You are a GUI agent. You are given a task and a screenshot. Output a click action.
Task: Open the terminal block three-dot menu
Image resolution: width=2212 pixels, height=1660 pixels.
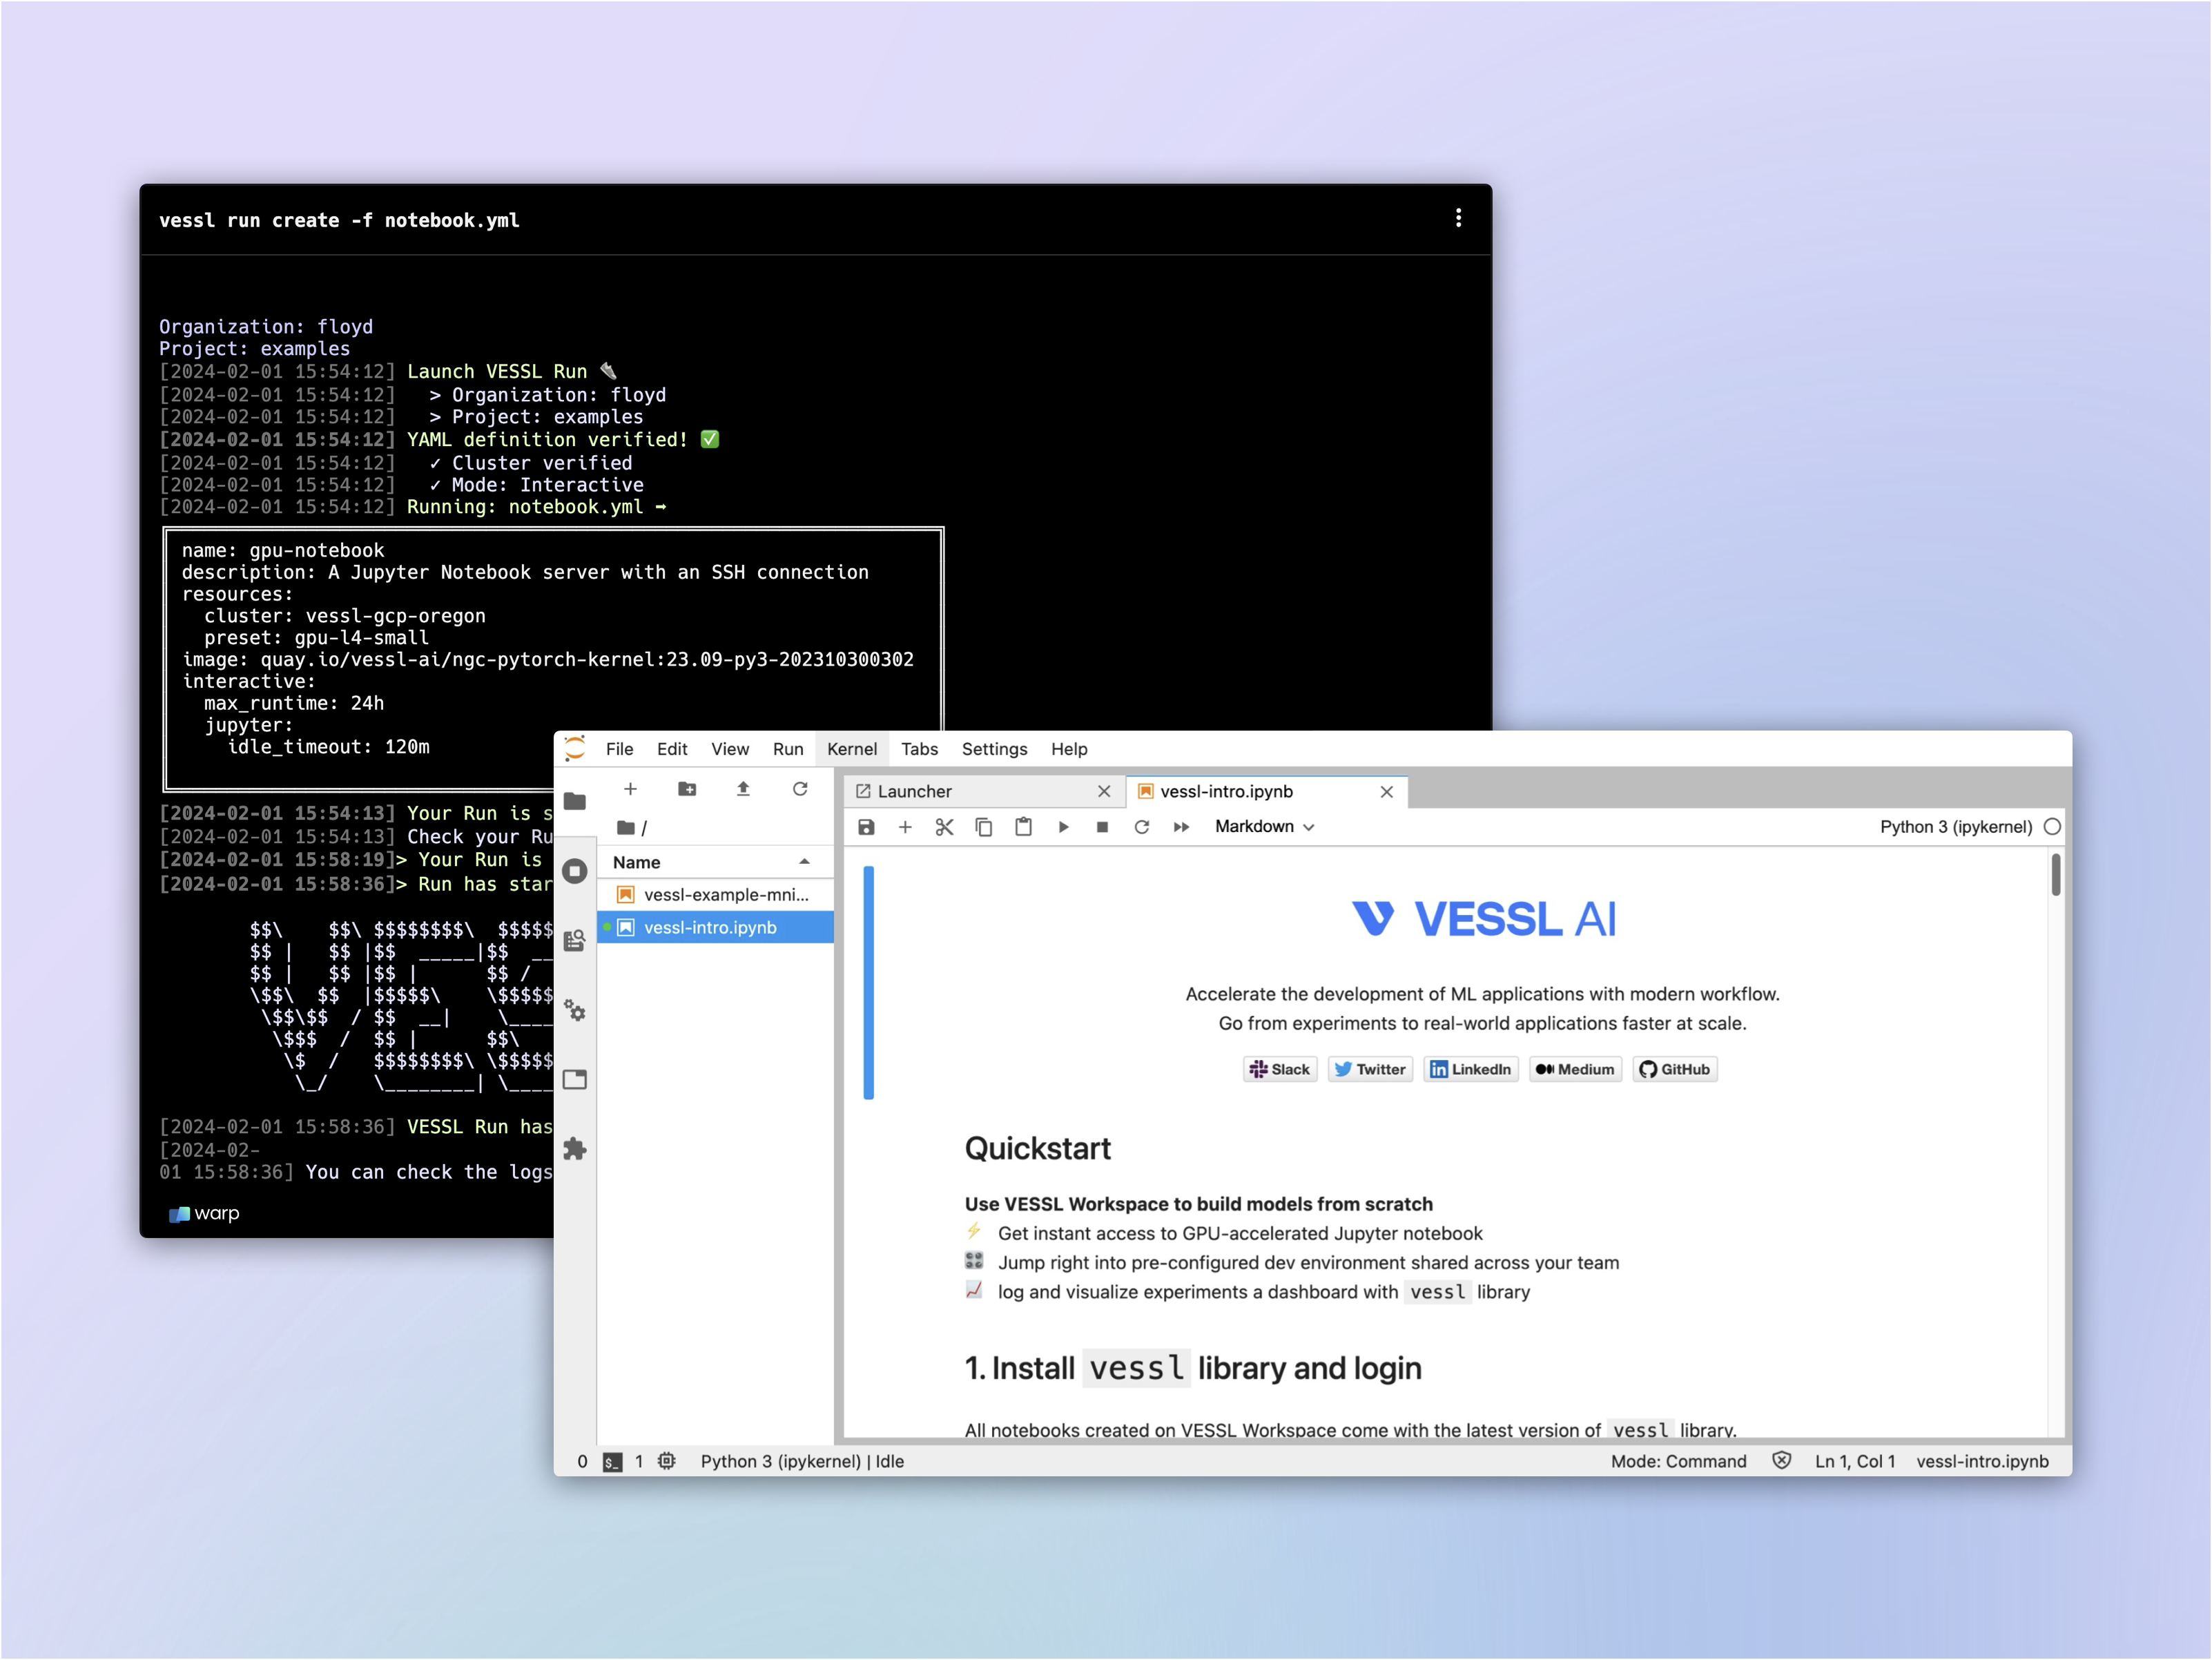click(1458, 218)
